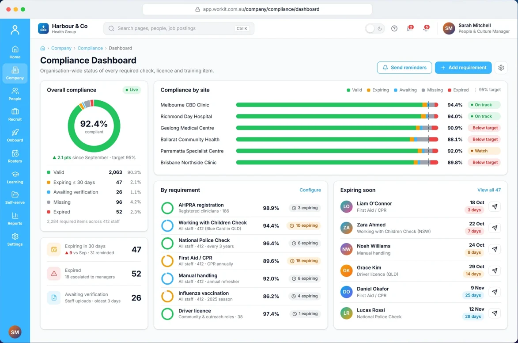Viewport: 518px width, 343px height.
Task: Click Harbour & Co logo
Action: [x=43, y=28]
